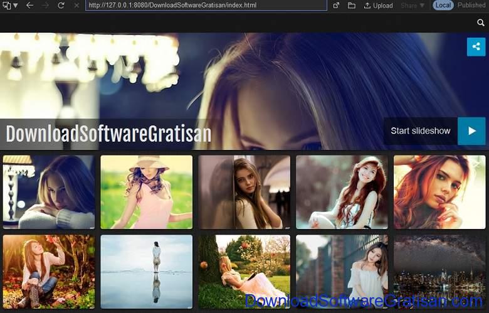The image size is (489, 313).
Task: Open the Share dropdown
Action: [x=413, y=5]
